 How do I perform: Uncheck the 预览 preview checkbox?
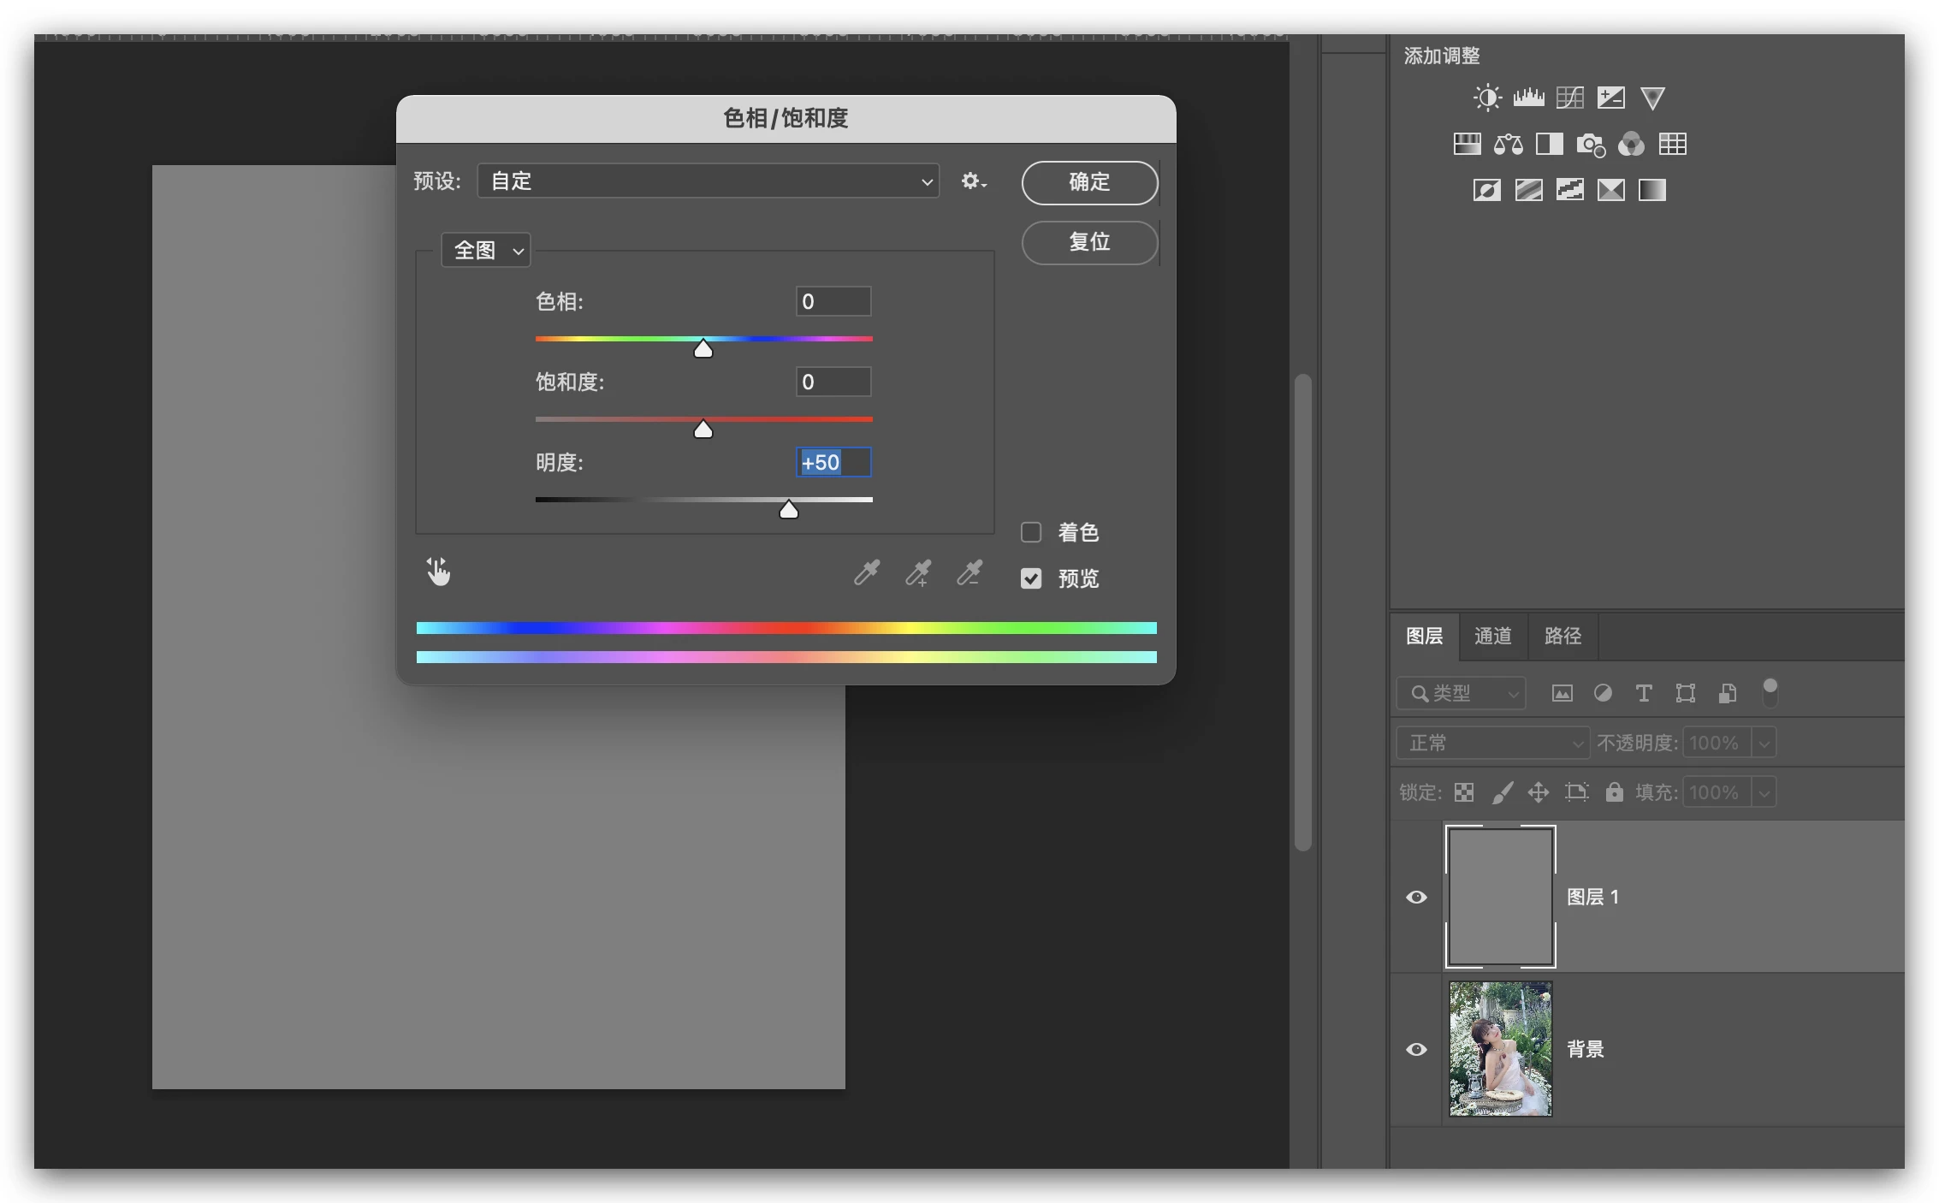point(1031,578)
